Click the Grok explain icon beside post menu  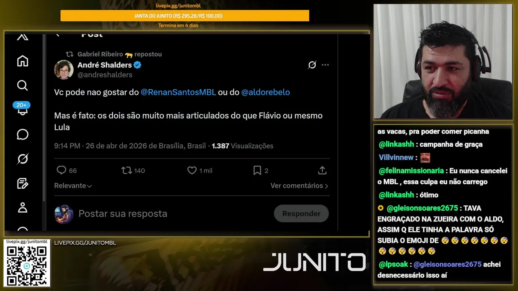coord(312,65)
